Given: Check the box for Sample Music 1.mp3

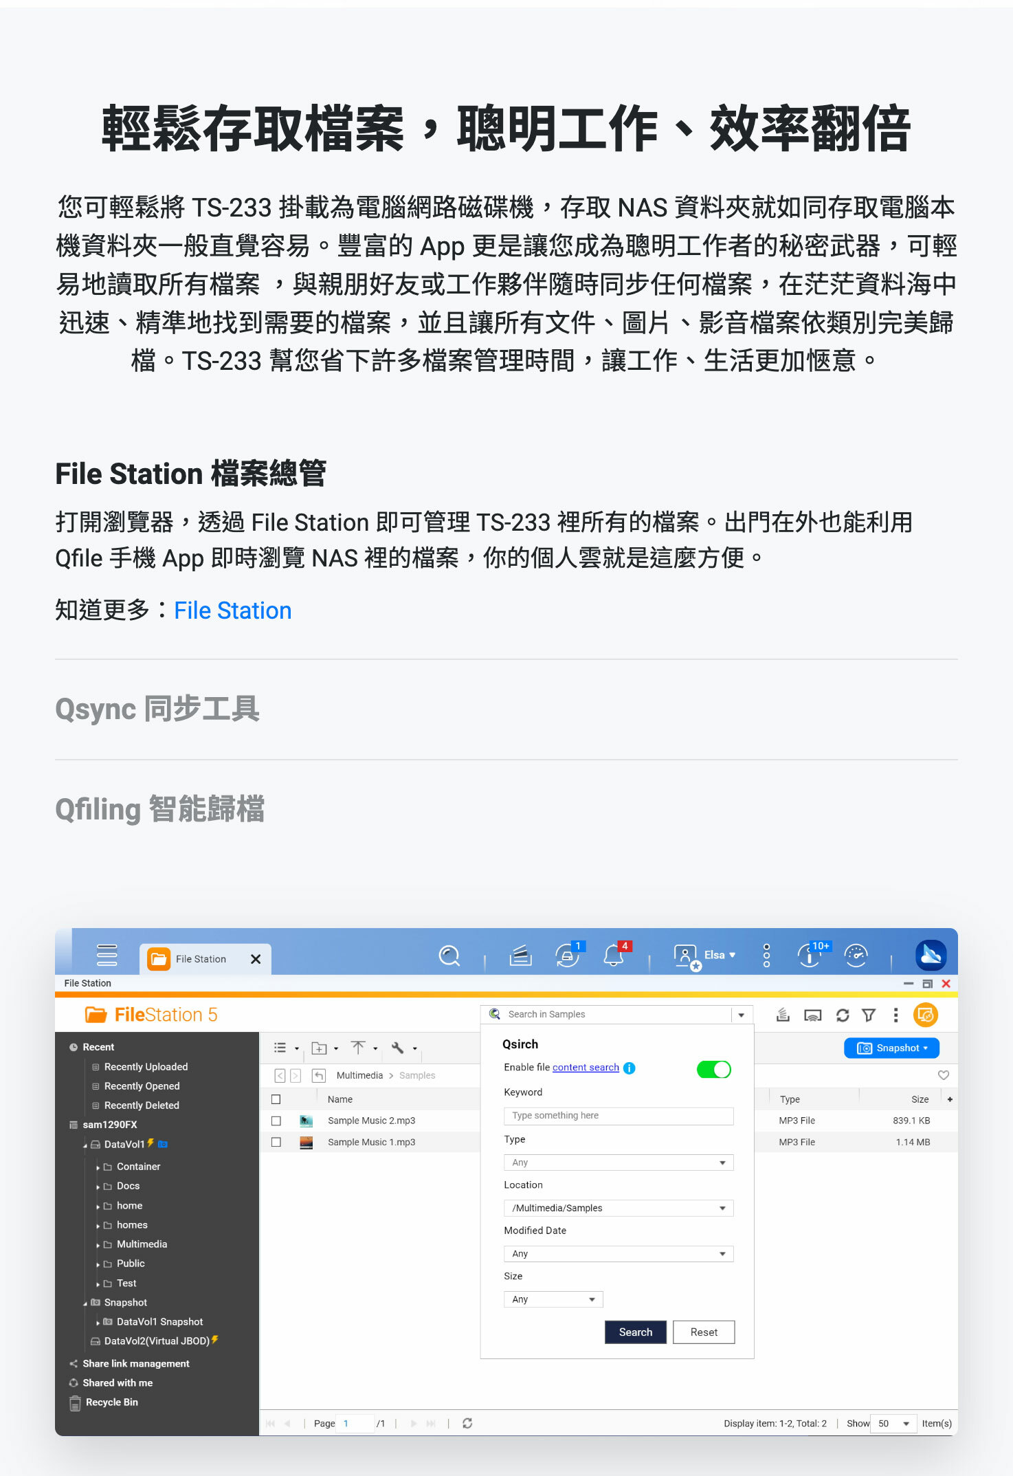Looking at the screenshot, I should [x=276, y=1142].
